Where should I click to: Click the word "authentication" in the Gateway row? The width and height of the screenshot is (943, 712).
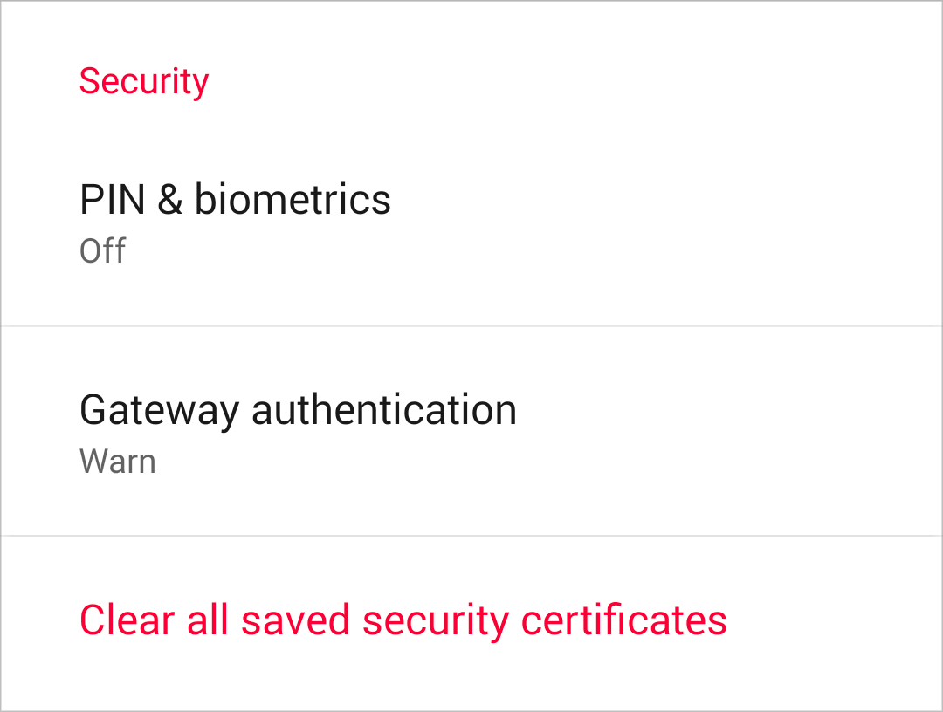click(x=384, y=410)
